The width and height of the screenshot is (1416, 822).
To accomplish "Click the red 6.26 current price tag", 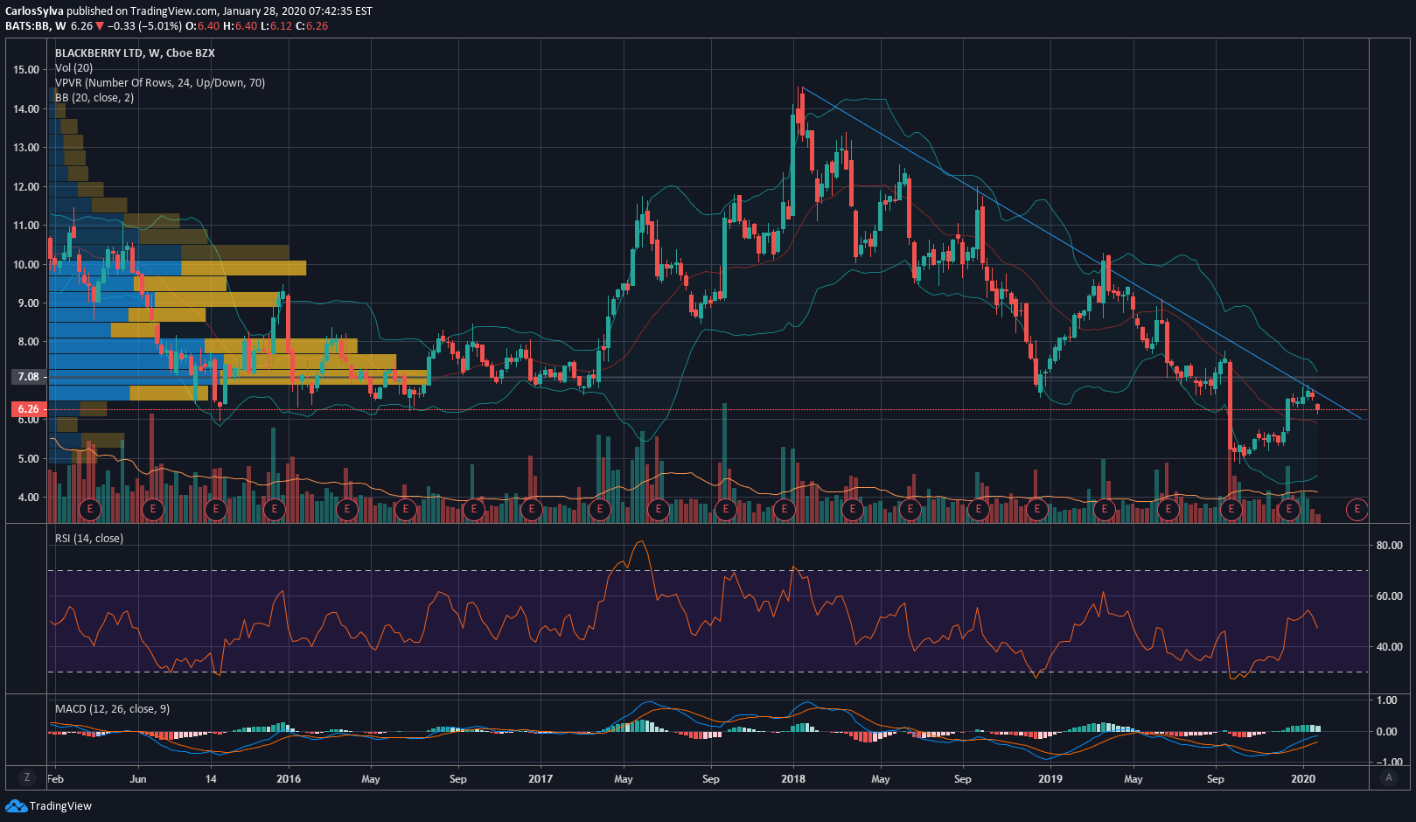I will coord(28,408).
